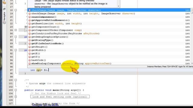
Task: Choose getX() from completion popup
Action: pos(109,53)
